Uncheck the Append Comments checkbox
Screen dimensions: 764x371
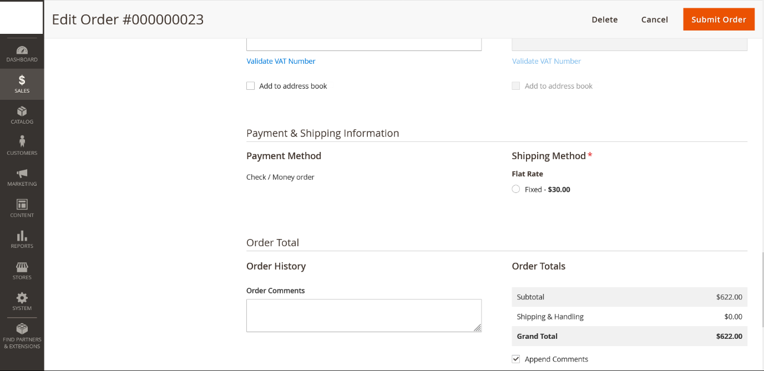(516, 359)
